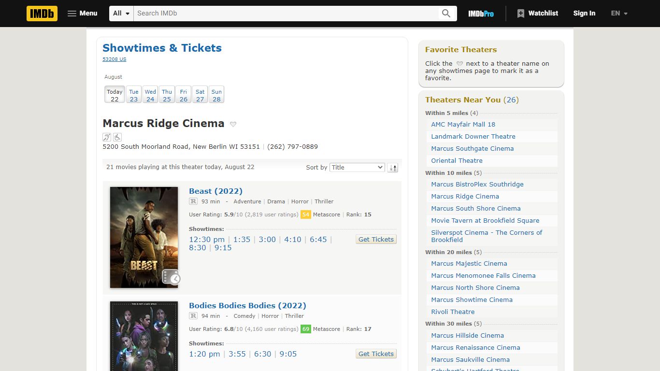Open Marcus North Shore Cinema
660x371 pixels.
pyautogui.click(x=475, y=287)
